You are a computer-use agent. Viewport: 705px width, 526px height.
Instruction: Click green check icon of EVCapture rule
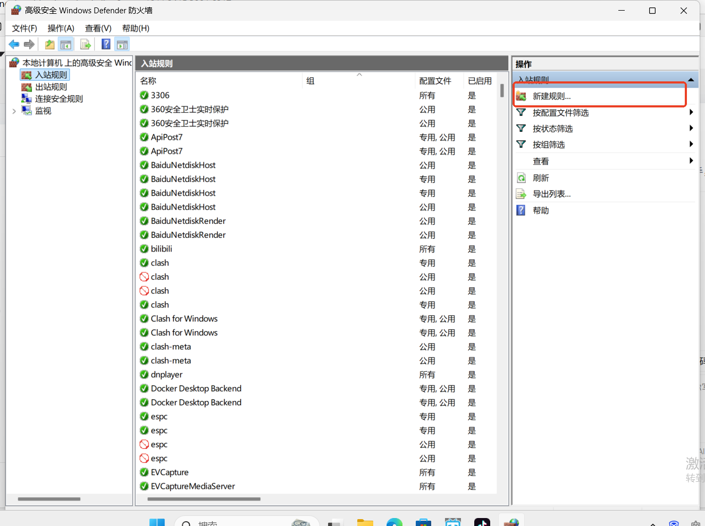[144, 472]
